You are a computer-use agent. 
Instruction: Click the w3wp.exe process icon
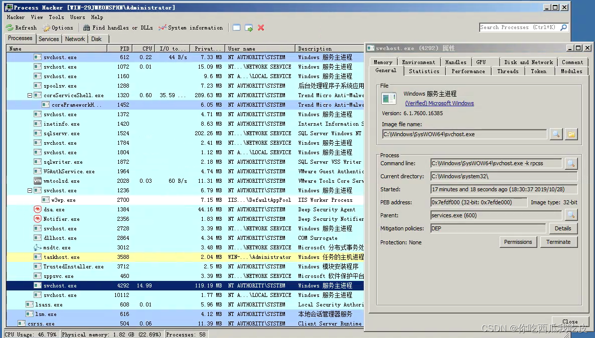point(46,200)
